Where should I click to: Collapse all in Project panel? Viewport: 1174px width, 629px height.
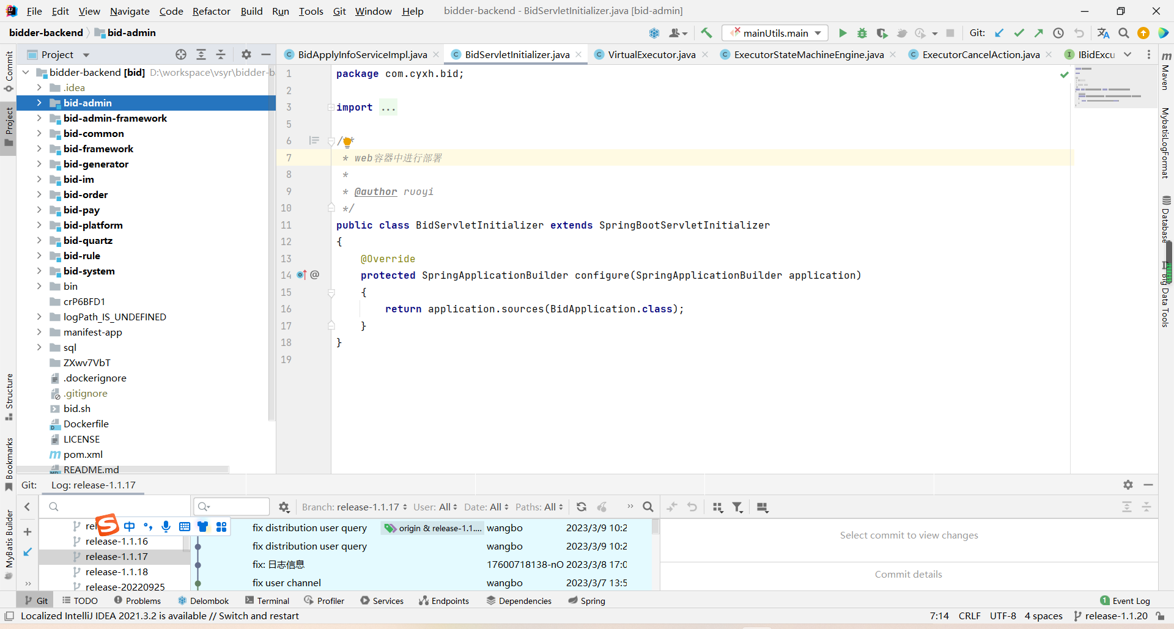(x=221, y=54)
